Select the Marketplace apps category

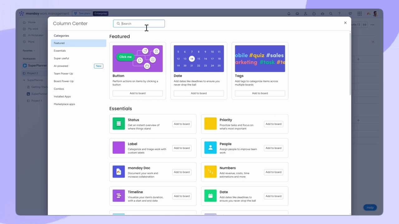pos(79,104)
